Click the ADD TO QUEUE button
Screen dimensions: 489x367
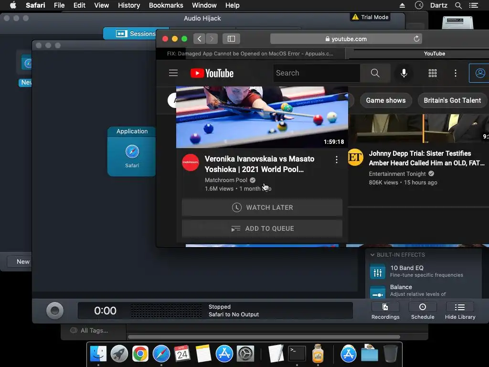262,228
